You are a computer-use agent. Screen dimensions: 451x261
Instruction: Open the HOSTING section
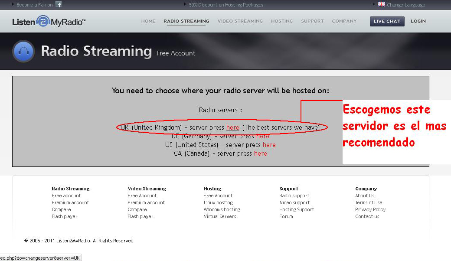(x=281, y=21)
